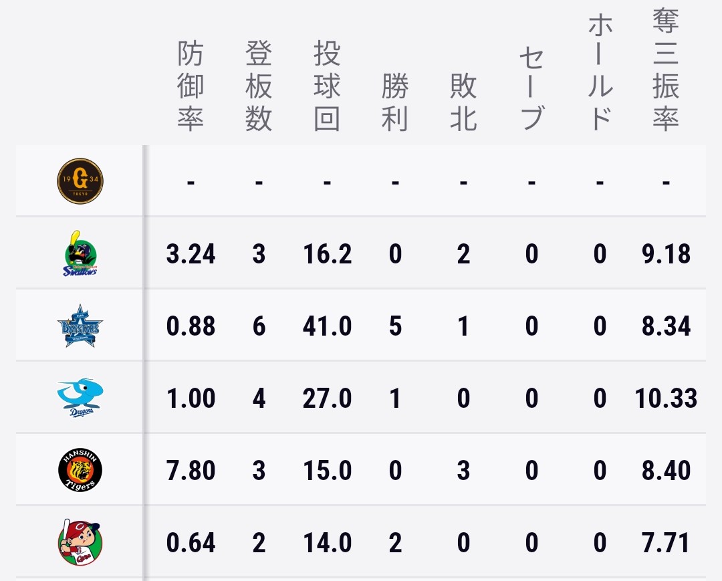Click the Yomiuri Giants team logo
The image size is (722, 581).
pyautogui.click(x=80, y=181)
